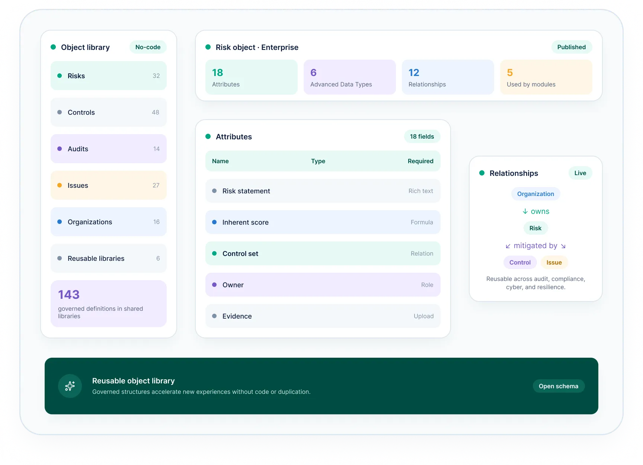Click the sparkle icon in the green banner
The image size is (643, 465).
click(70, 386)
